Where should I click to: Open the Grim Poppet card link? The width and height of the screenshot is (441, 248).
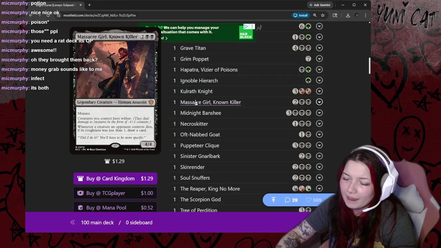pyautogui.click(x=194, y=59)
